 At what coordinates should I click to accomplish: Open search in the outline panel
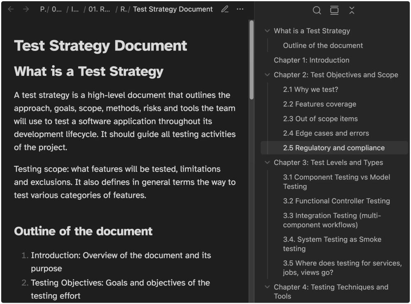[x=317, y=10]
